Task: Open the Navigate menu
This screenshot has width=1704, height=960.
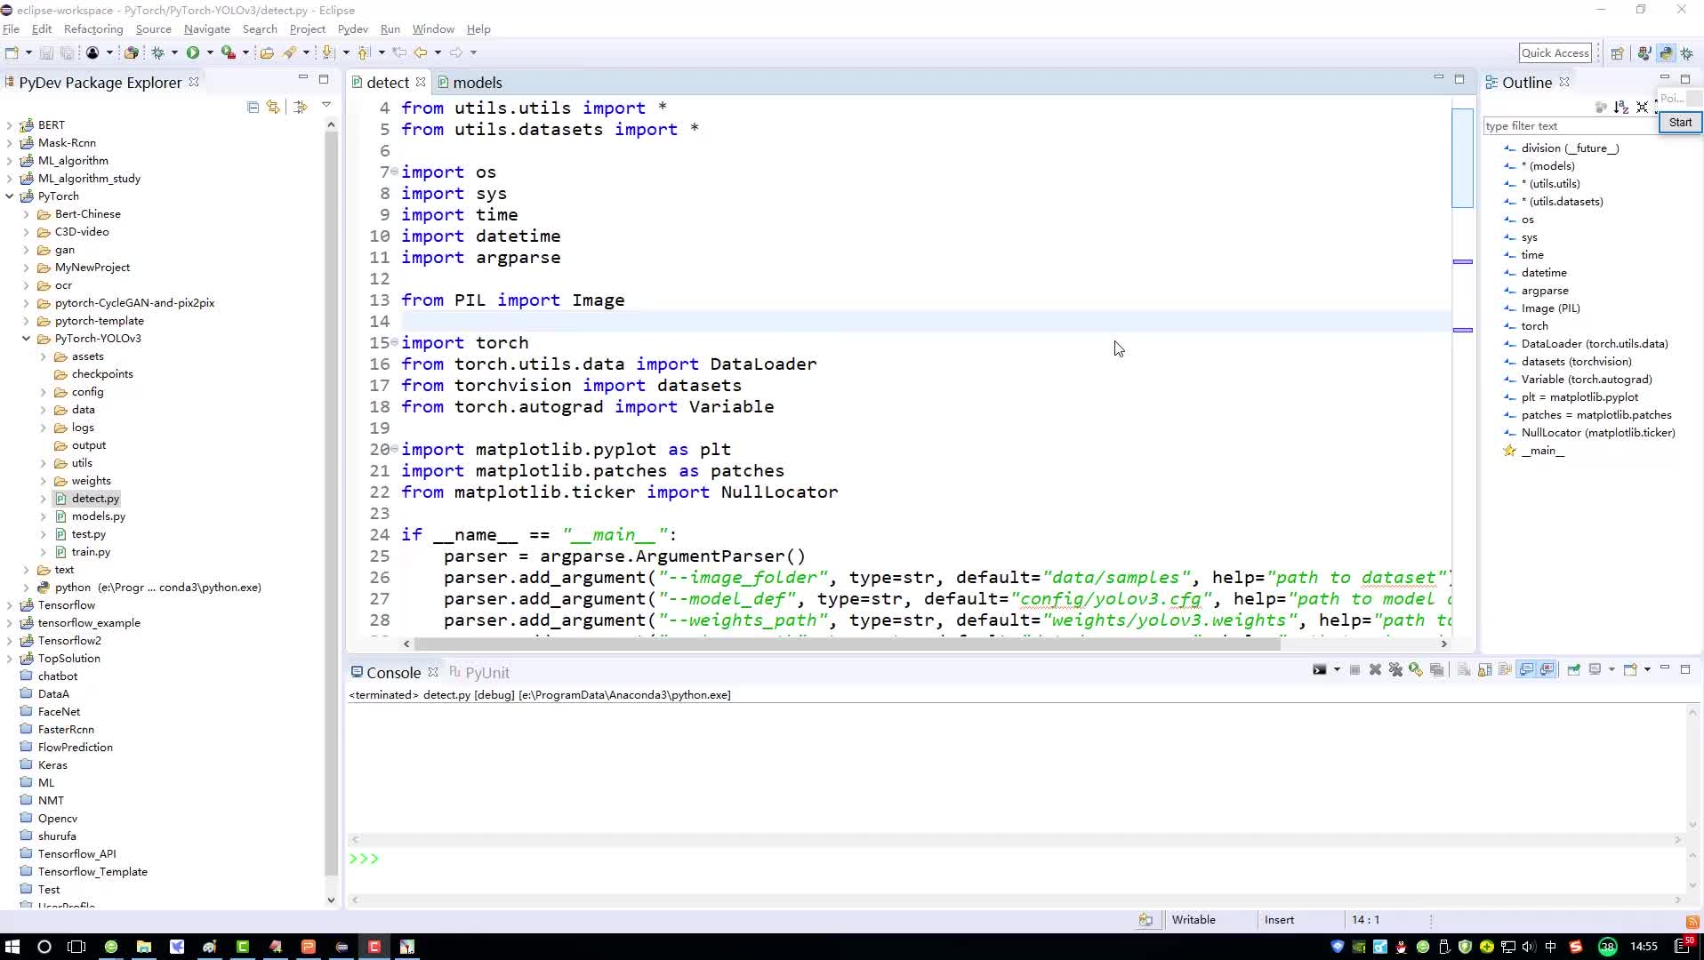Action: (x=206, y=29)
